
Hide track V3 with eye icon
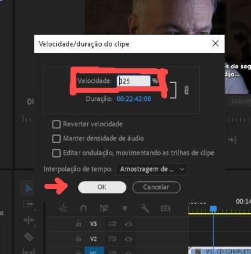[128, 224]
